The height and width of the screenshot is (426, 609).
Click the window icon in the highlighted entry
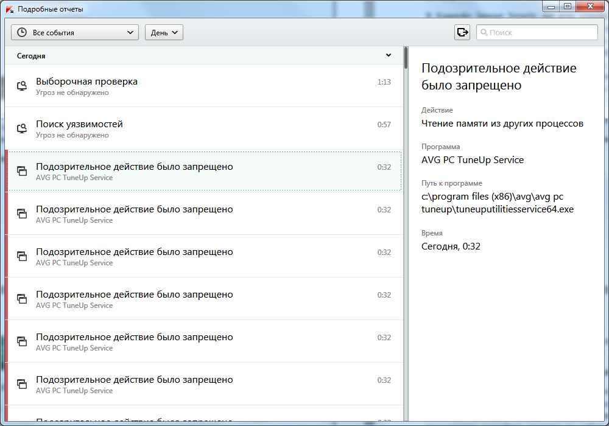tap(22, 171)
